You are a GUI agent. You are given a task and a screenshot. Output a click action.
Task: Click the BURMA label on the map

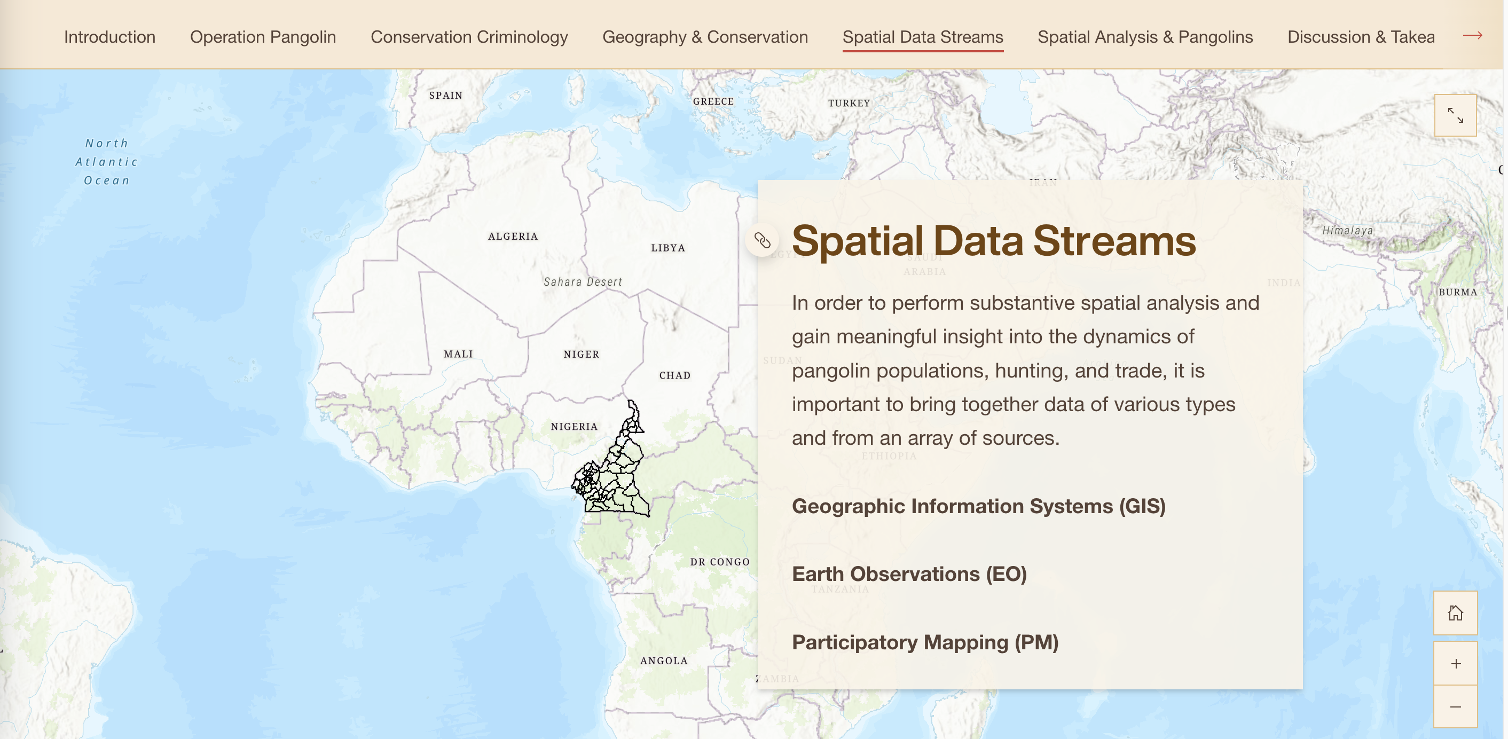[1458, 292]
